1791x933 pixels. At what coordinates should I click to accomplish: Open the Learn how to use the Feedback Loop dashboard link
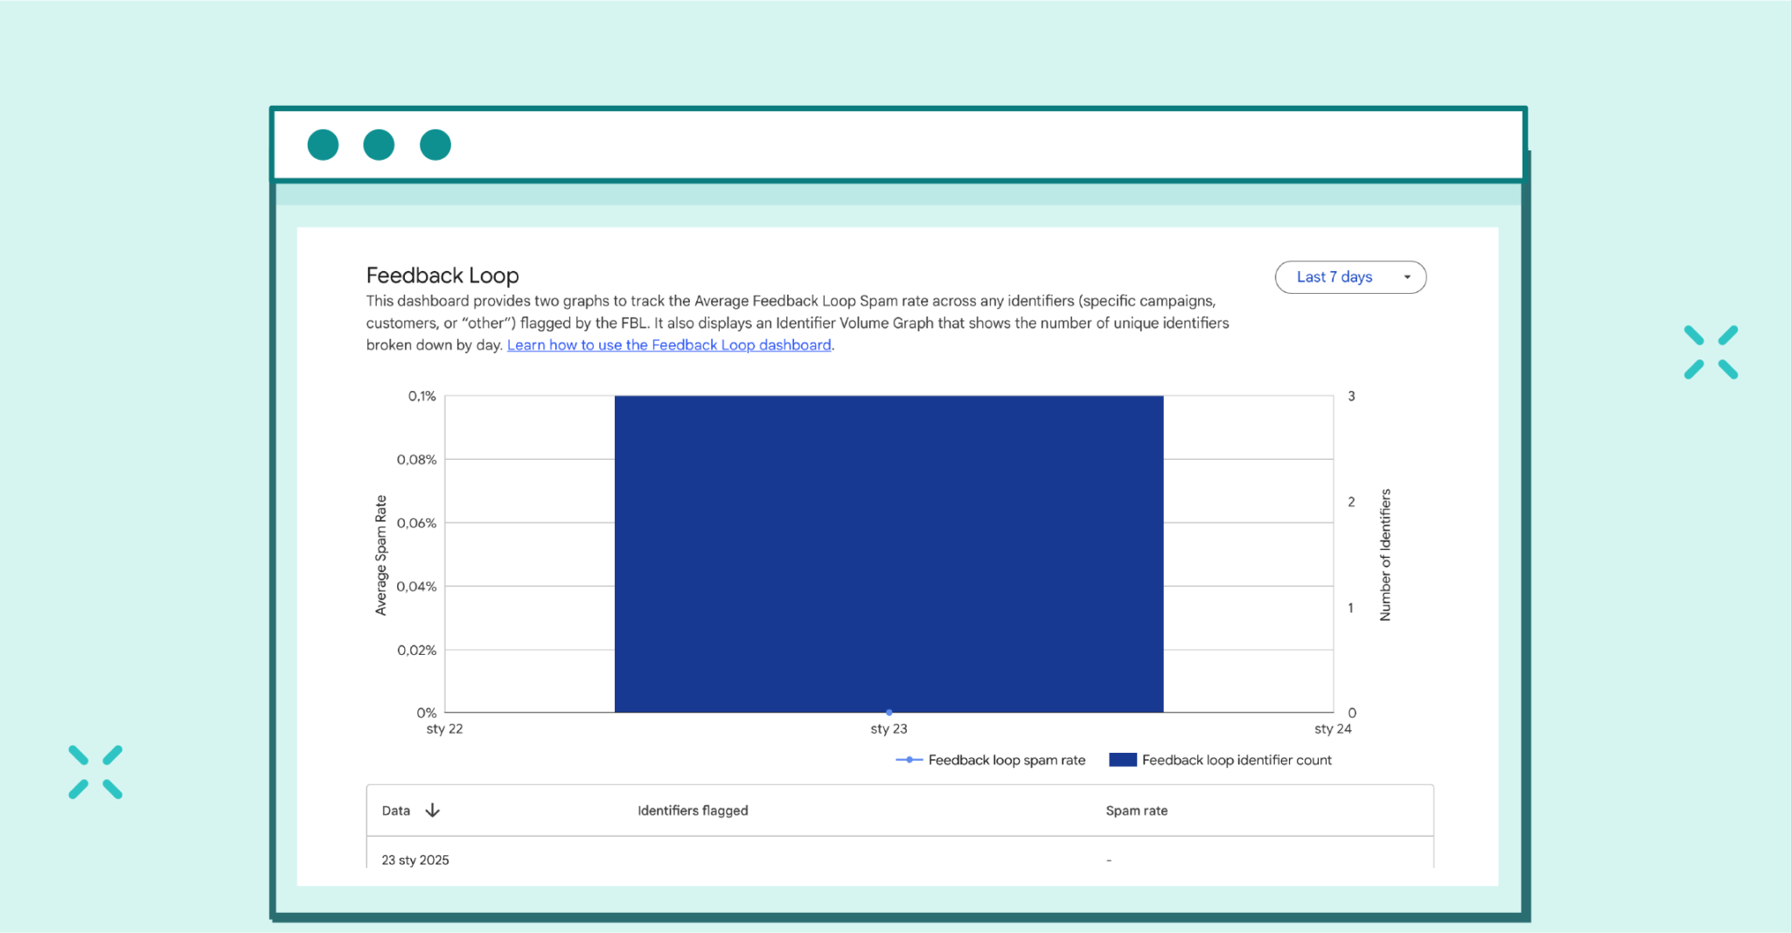click(x=668, y=345)
